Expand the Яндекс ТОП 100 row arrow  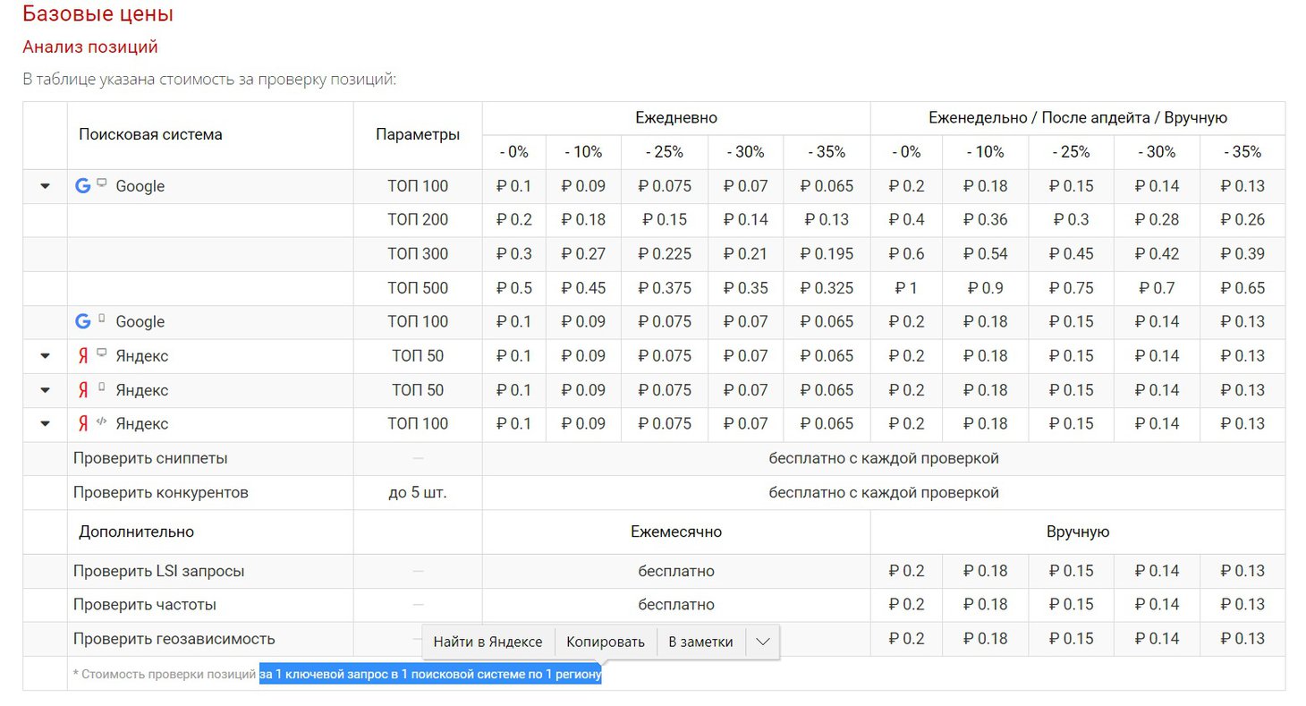(45, 424)
